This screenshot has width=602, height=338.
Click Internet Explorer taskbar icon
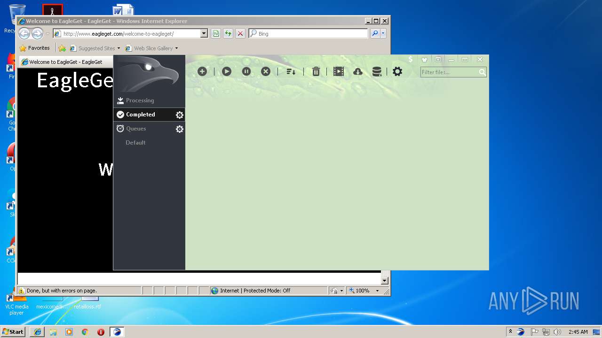(38, 332)
